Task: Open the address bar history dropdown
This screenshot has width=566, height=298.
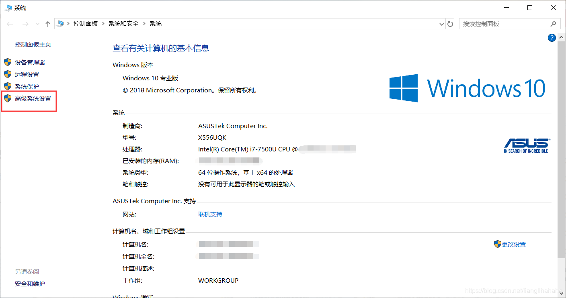Action: click(x=442, y=24)
